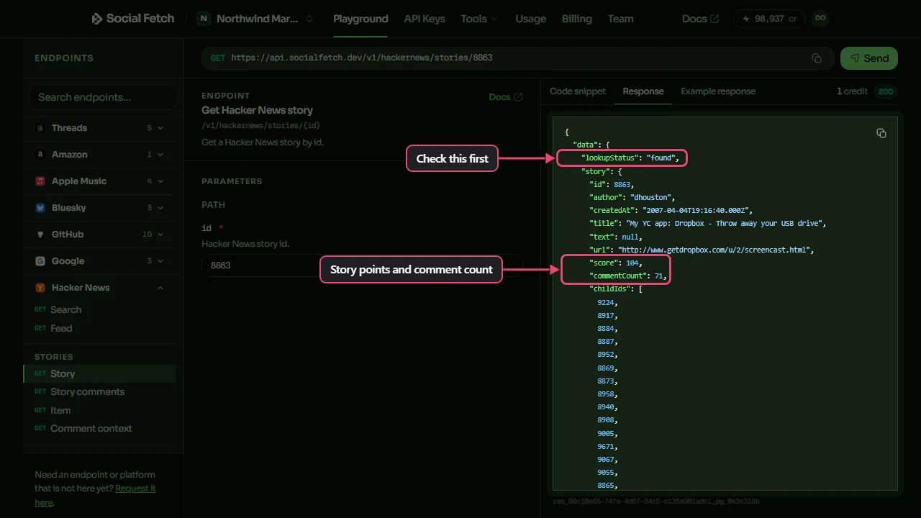Expand the Google endpoint group chevron
This screenshot has width=921, height=518.
pyautogui.click(x=160, y=261)
